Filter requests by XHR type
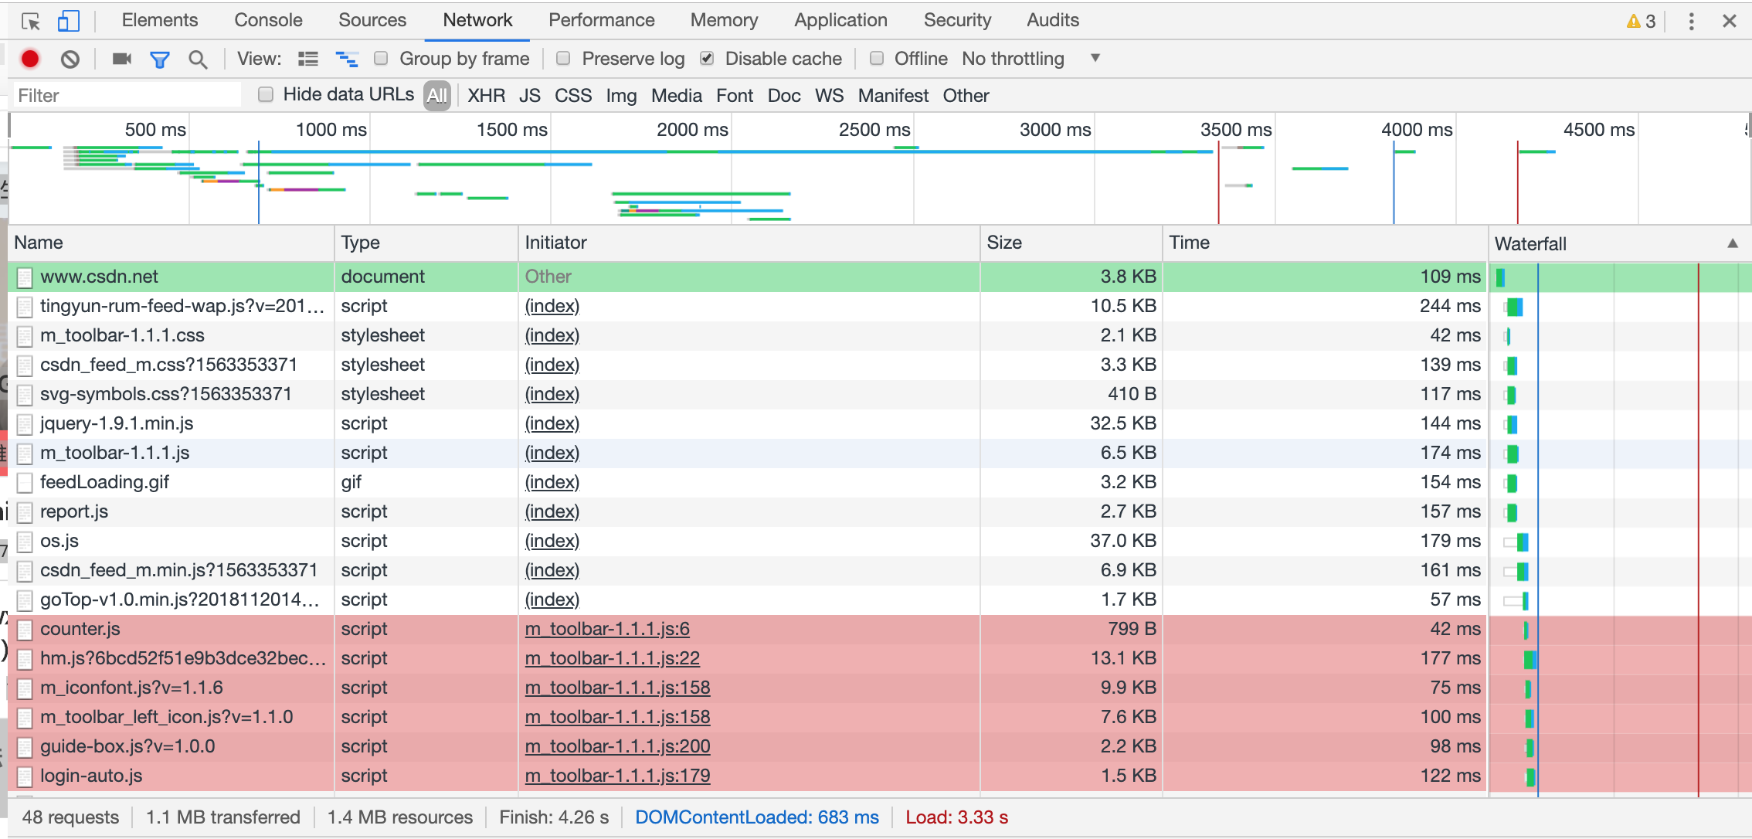Image resolution: width=1752 pixels, height=839 pixels. (486, 96)
